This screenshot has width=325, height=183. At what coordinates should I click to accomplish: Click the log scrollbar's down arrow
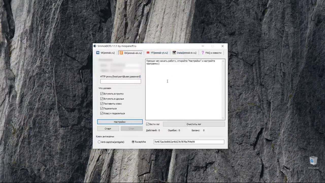pos(223,118)
